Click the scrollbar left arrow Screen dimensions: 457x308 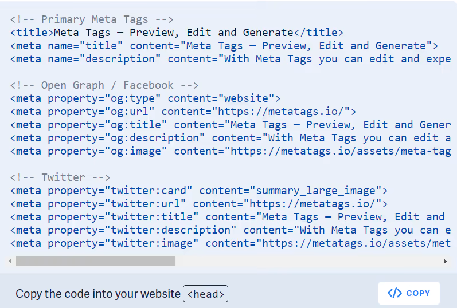coord(10,261)
